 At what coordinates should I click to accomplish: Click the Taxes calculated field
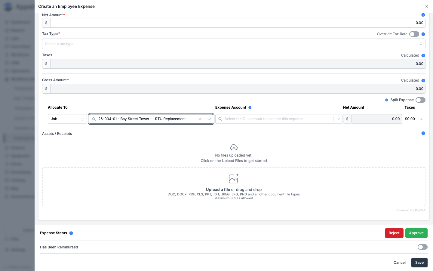238,64
